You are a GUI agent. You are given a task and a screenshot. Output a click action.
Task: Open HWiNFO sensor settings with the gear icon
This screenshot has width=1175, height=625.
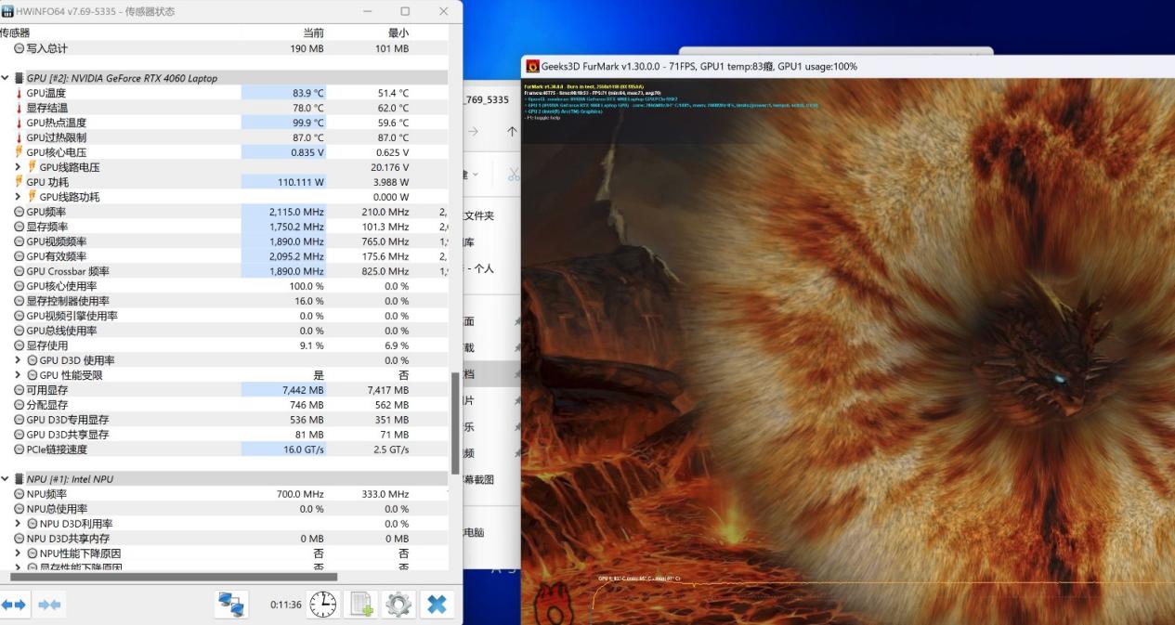(398, 604)
